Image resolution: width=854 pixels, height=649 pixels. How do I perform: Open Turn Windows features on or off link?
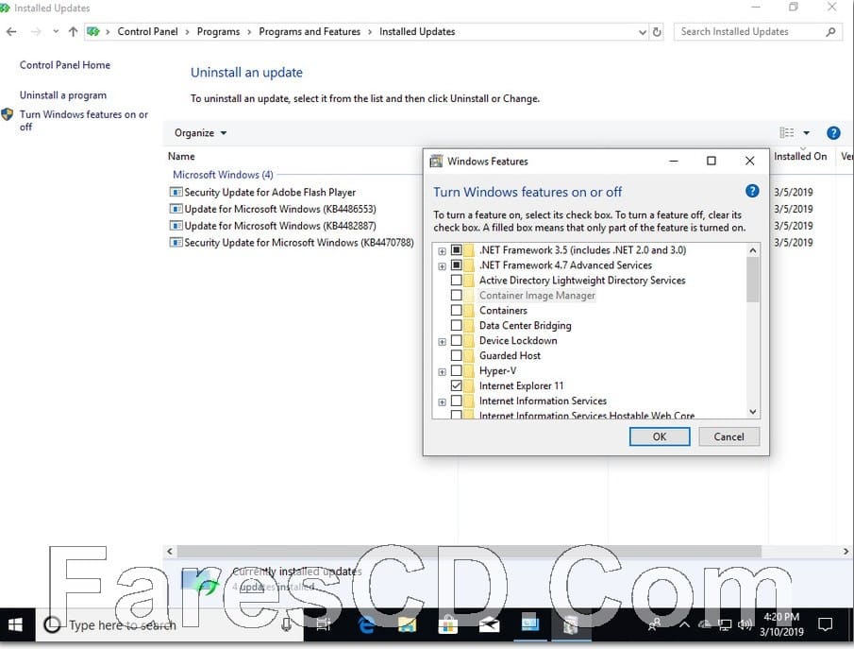(83, 121)
